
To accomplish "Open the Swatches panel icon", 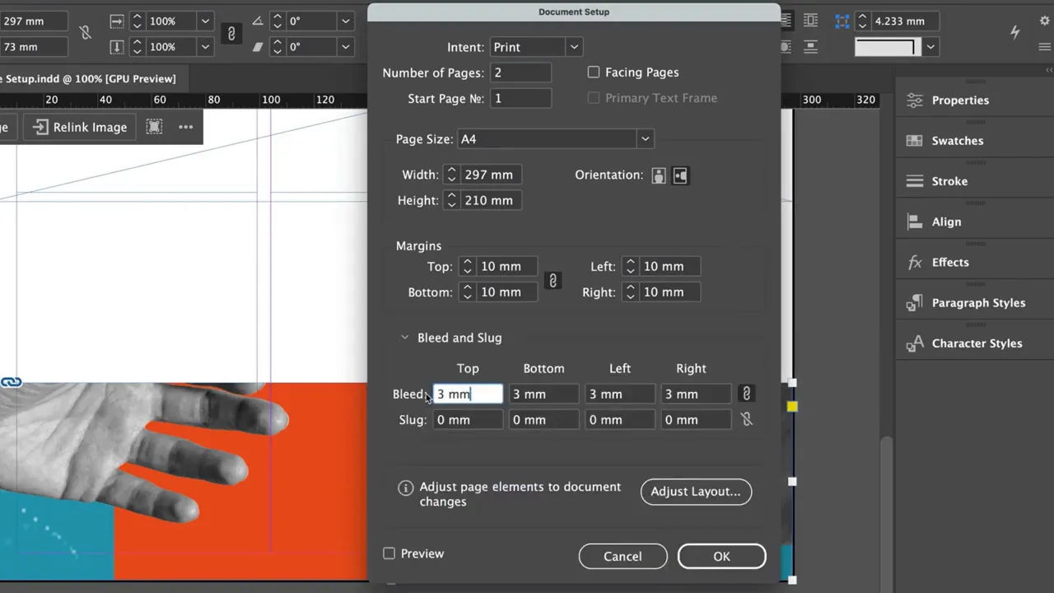I will click(914, 140).
